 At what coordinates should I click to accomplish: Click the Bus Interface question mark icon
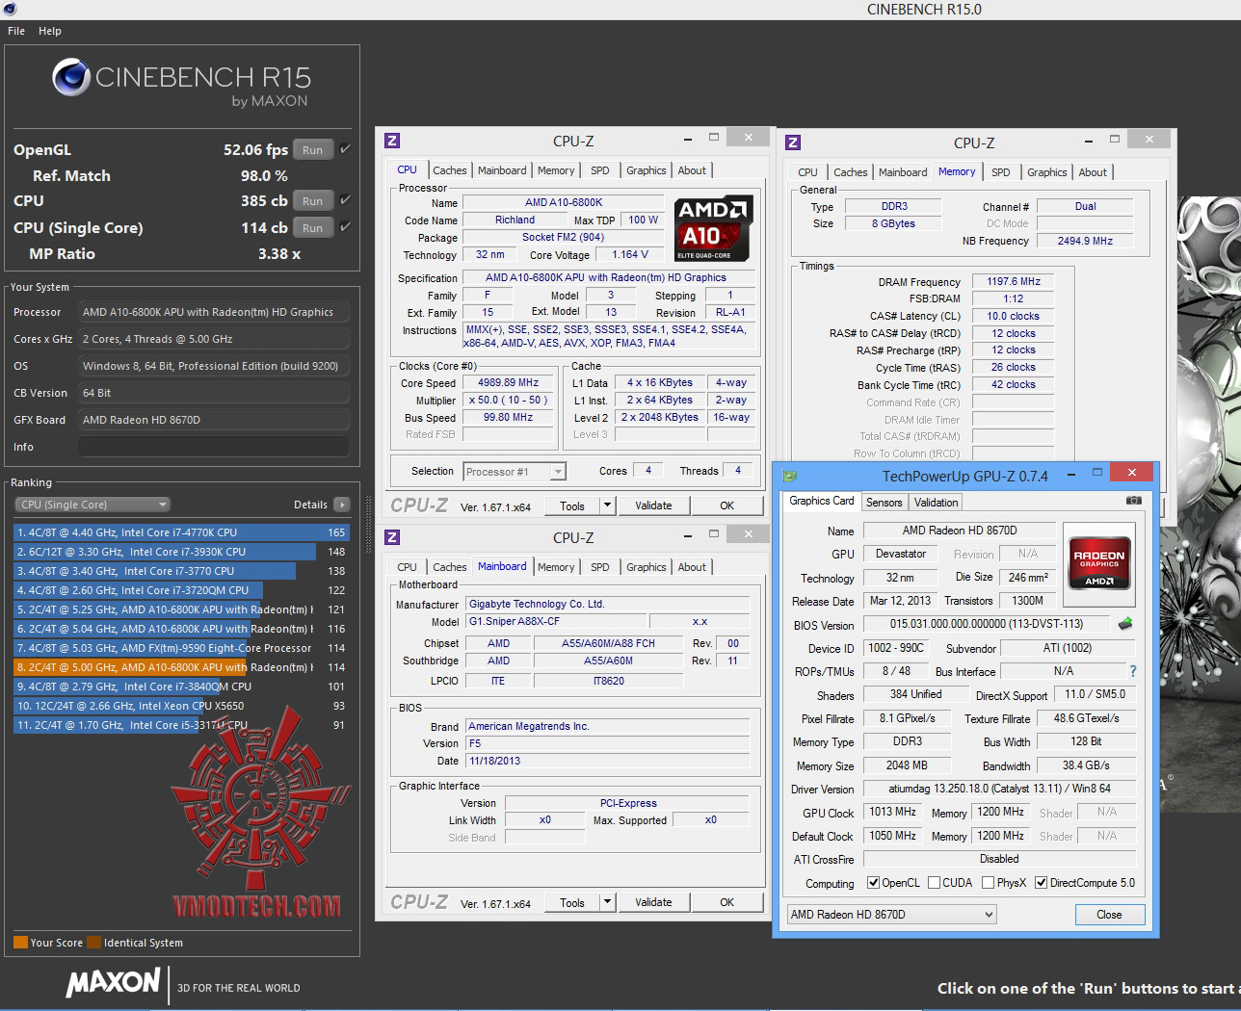pos(1133,671)
